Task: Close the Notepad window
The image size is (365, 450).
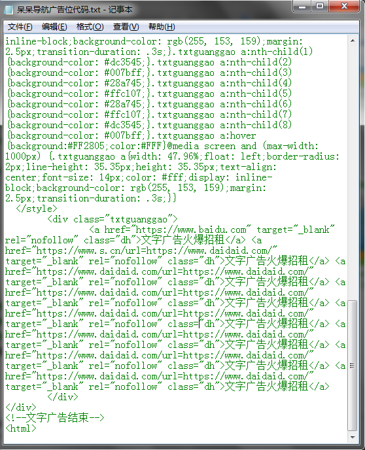Action: pos(344,7)
